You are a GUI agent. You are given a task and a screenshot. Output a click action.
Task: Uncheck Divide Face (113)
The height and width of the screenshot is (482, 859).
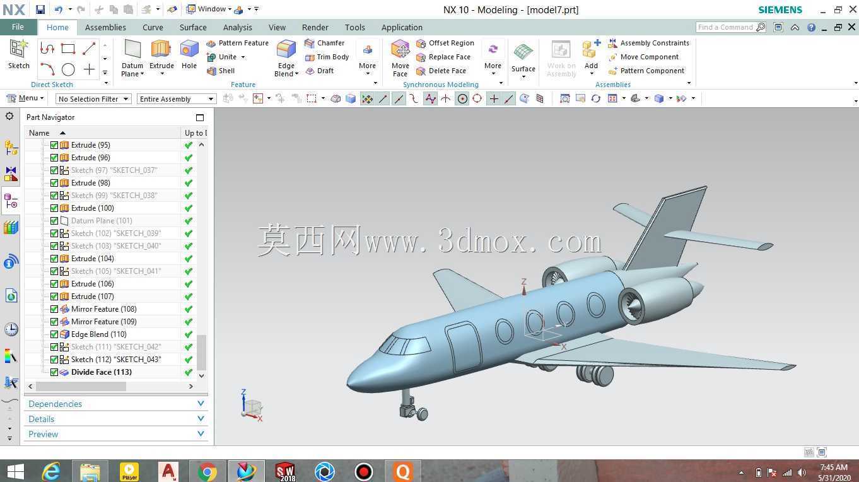tap(54, 372)
